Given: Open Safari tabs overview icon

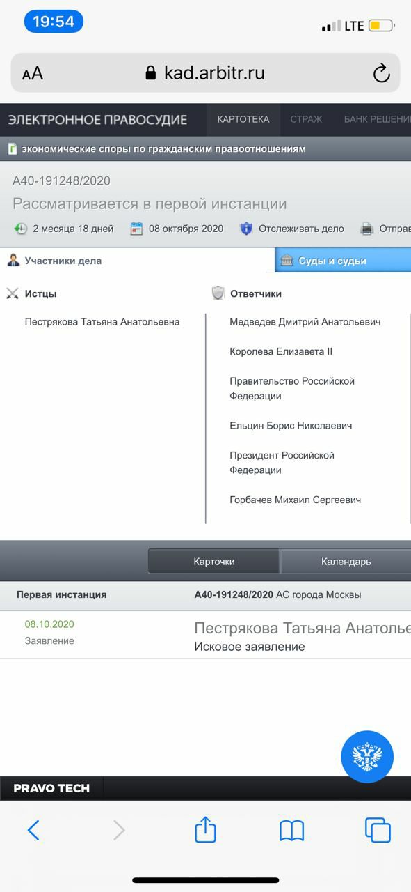Looking at the screenshot, I should pos(378,830).
